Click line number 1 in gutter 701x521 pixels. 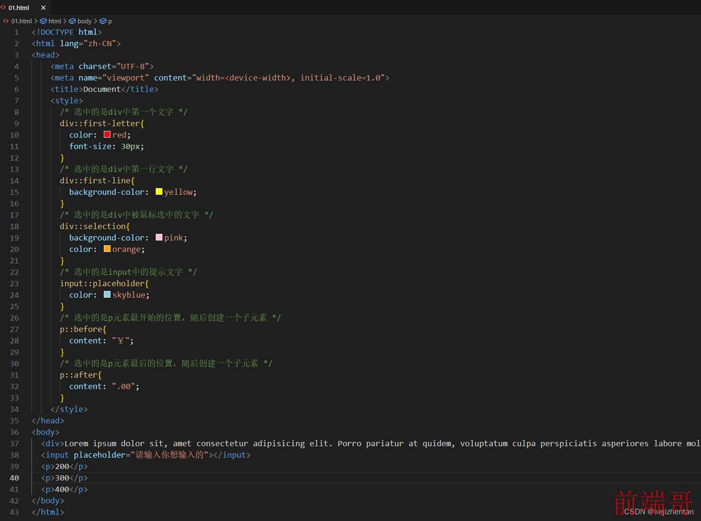click(17, 32)
